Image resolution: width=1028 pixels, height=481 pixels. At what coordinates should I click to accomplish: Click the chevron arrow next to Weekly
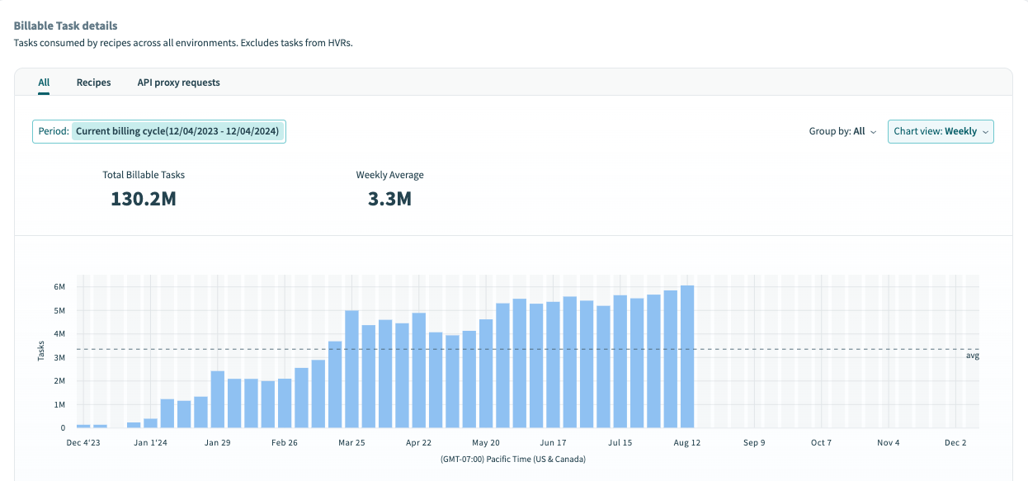pos(986,132)
